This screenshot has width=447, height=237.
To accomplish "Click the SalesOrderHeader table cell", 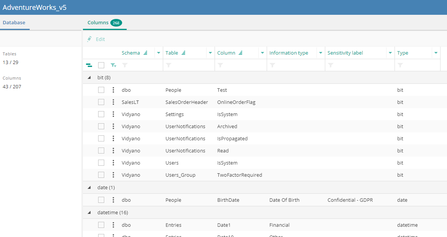I will tap(186, 102).
